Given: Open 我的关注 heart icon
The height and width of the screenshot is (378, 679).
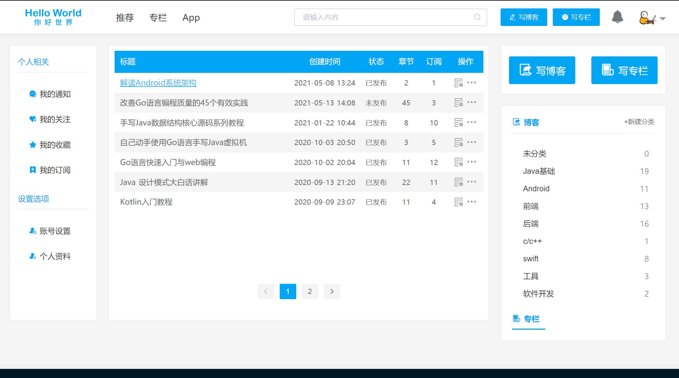Looking at the screenshot, I should (33, 119).
